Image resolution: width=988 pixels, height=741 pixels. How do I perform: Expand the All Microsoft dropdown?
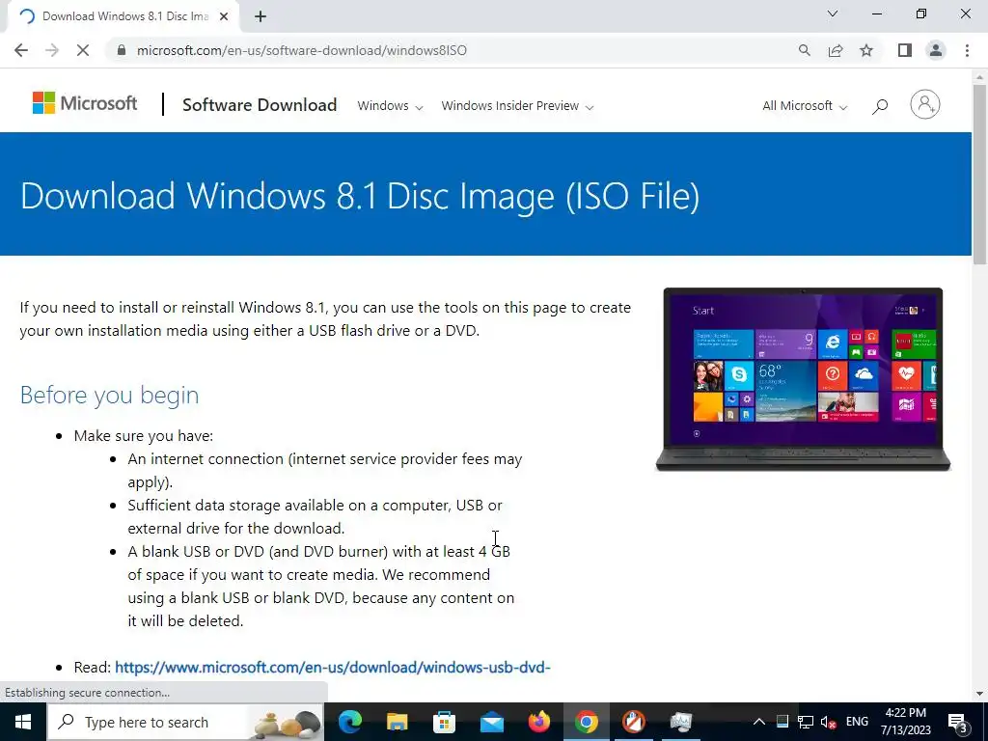[x=805, y=106]
